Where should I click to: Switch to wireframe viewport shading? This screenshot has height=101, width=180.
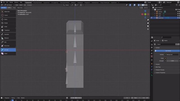click(141, 5)
